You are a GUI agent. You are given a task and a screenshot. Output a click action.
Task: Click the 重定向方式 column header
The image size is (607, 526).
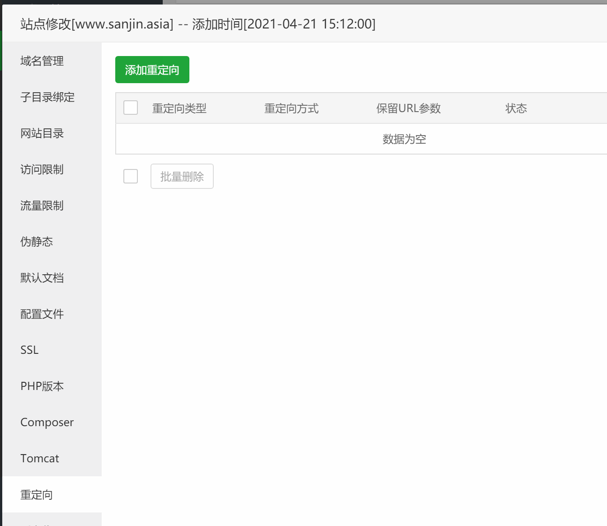(x=292, y=108)
